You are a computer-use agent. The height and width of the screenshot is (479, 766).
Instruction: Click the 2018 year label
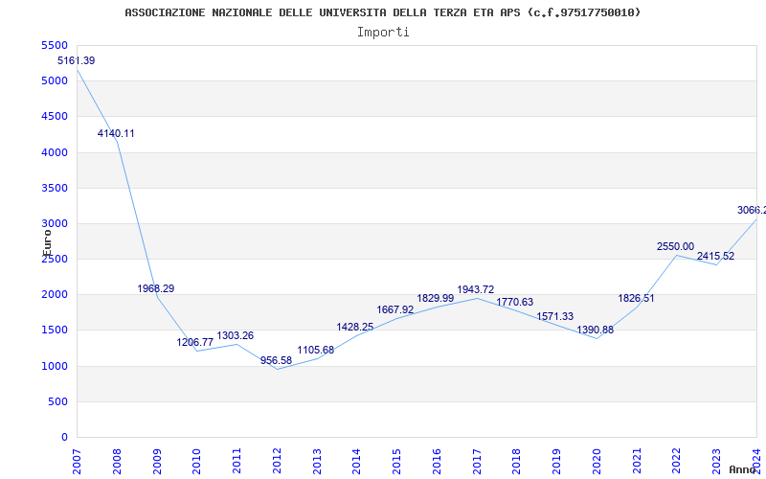[517, 462]
